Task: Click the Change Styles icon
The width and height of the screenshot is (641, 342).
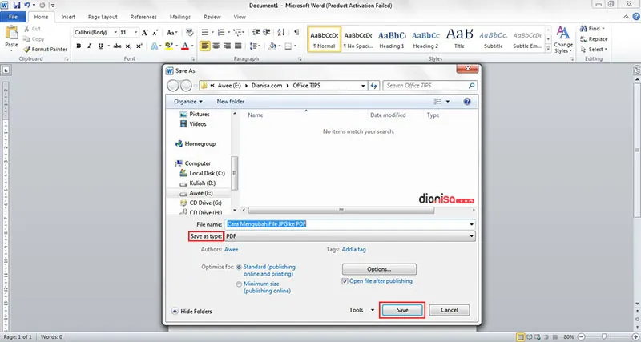Action: [x=563, y=40]
